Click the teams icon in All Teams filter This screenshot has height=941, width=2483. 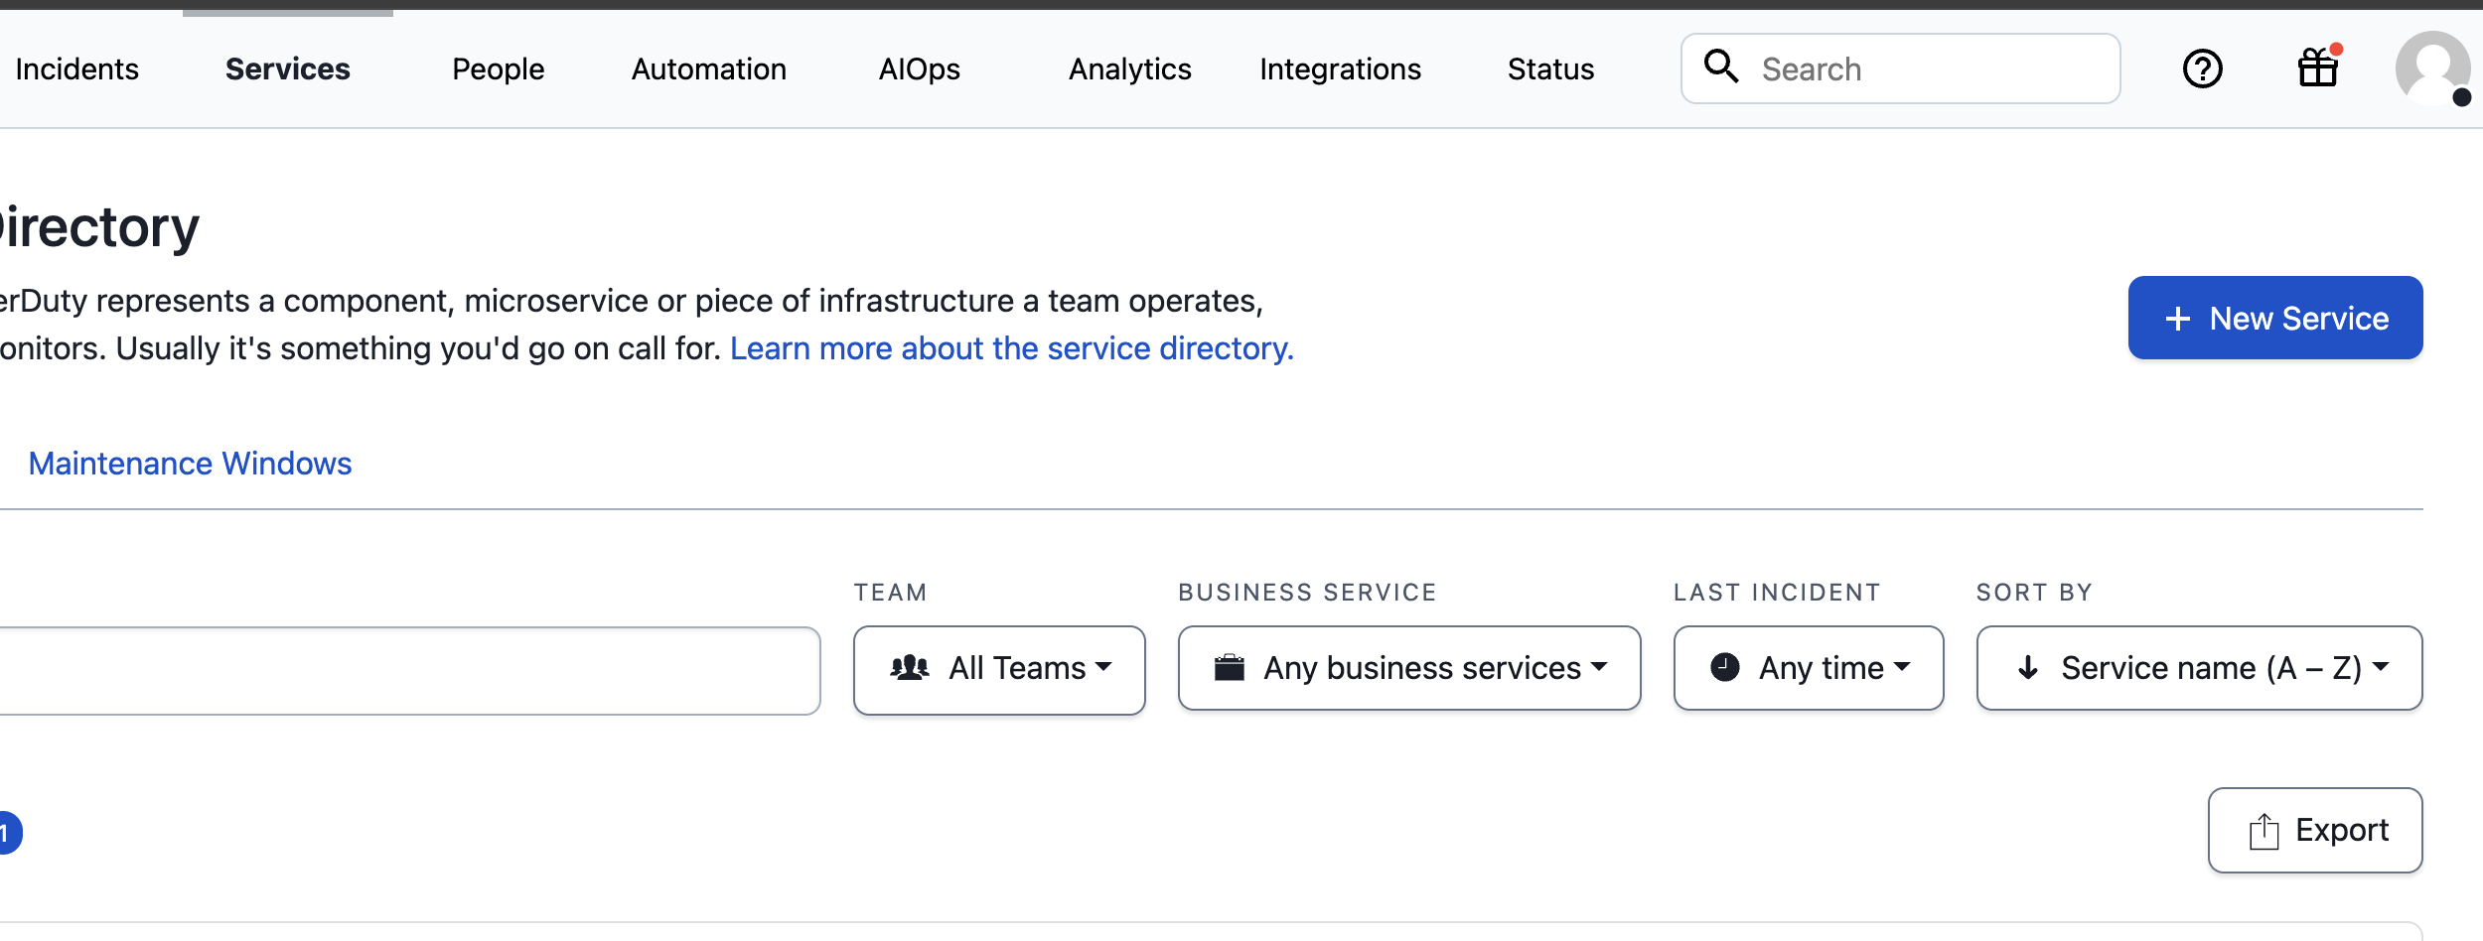pyautogui.click(x=911, y=668)
